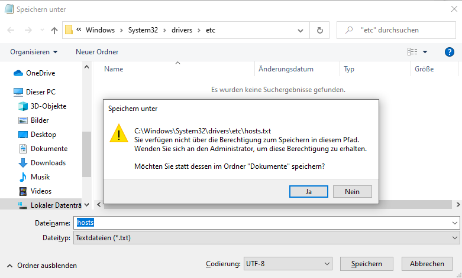Show hidden breadcrumb path chevrons
Image resolution: width=462 pixels, height=278 pixels.
(79, 30)
